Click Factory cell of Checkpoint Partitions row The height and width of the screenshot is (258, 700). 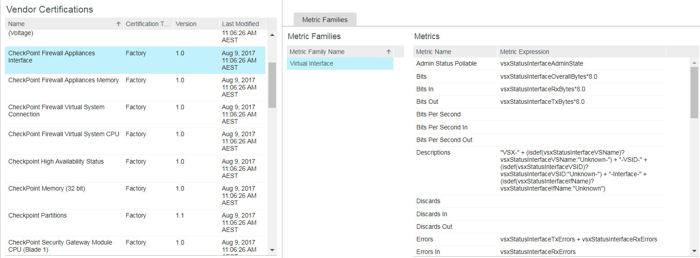pos(136,215)
